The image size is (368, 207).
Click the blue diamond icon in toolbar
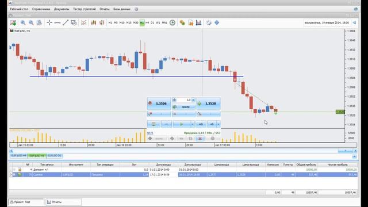pos(217,22)
